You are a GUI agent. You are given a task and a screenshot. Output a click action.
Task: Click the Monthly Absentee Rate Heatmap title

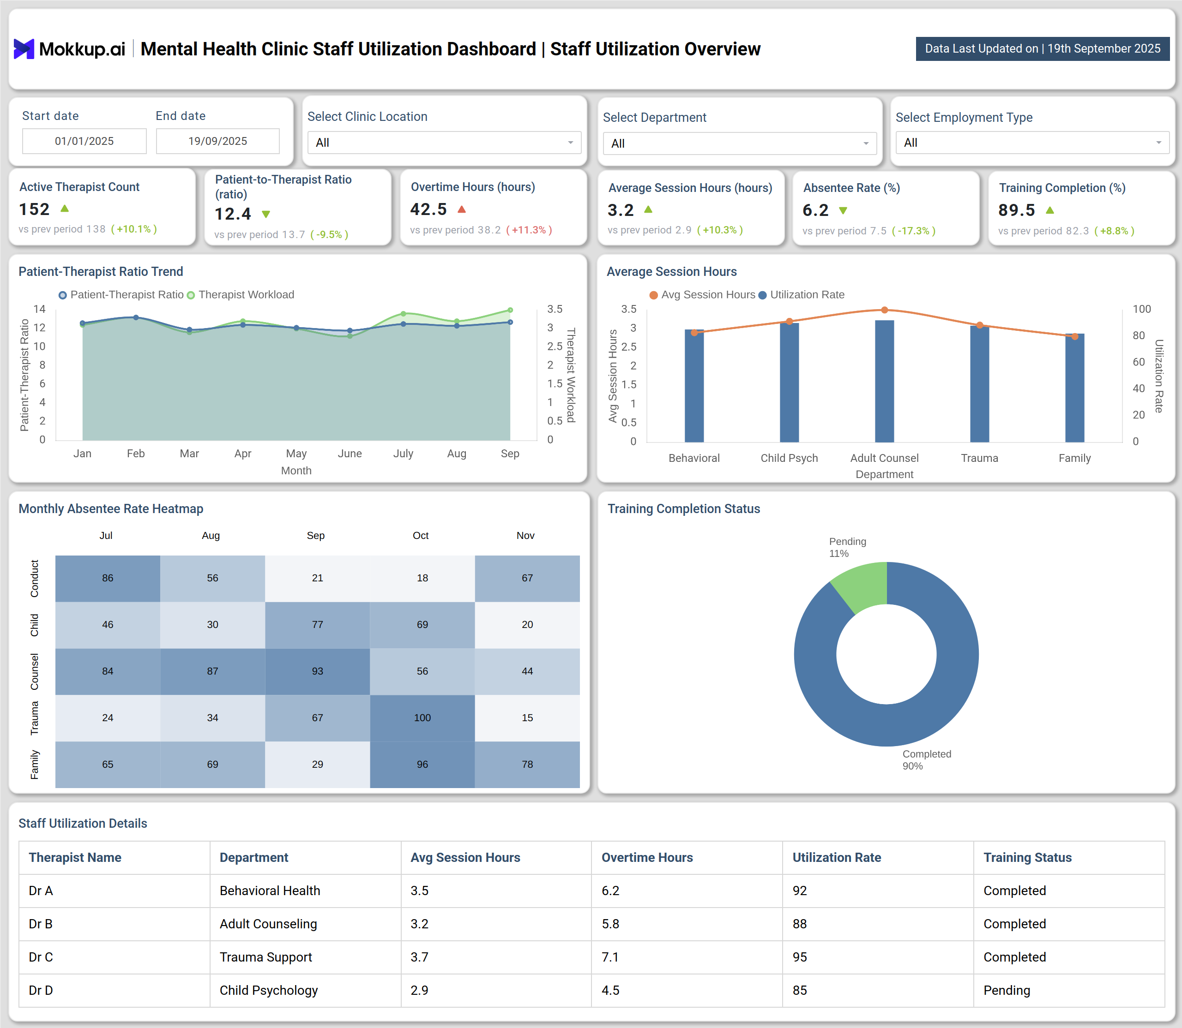[x=111, y=509]
